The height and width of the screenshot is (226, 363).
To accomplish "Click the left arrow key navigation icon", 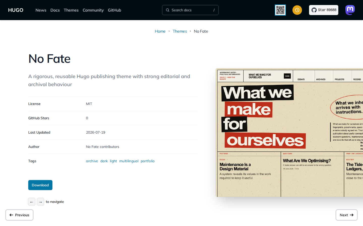I will [32, 202].
